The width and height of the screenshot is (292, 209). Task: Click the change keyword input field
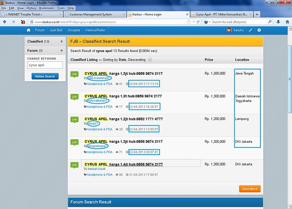coord(45,65)
